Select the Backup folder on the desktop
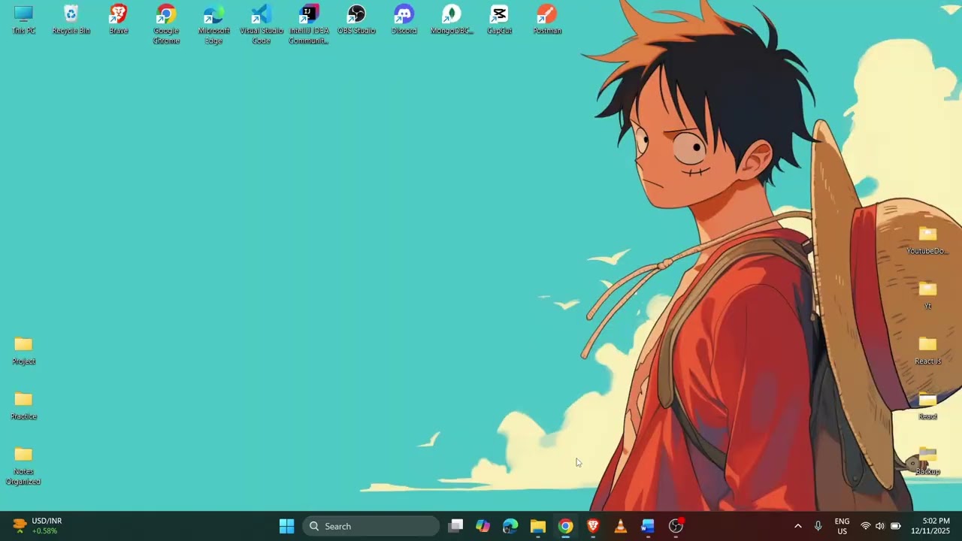The height and width of the screenshot is (541, 962). [927, 461]
